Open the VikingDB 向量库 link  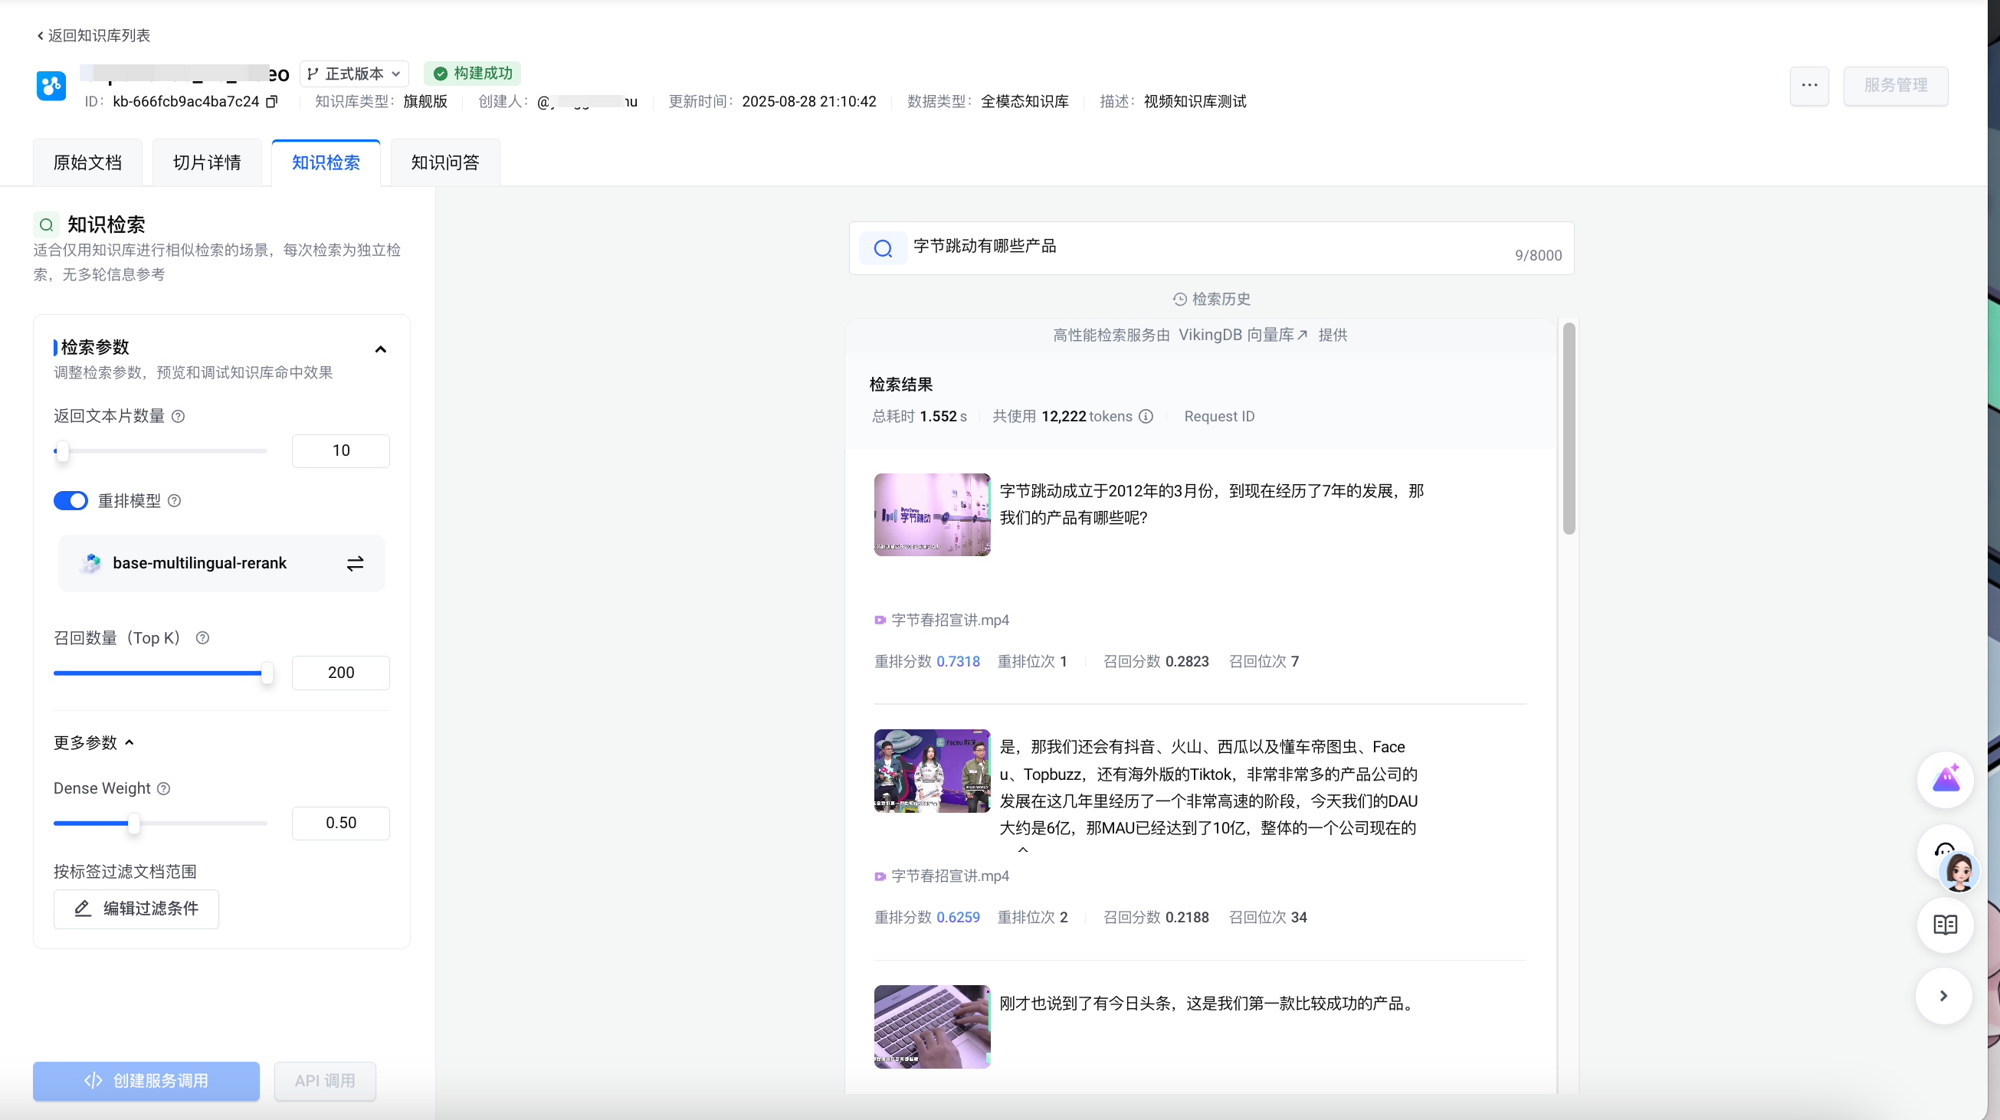(x=1242, y=336)
